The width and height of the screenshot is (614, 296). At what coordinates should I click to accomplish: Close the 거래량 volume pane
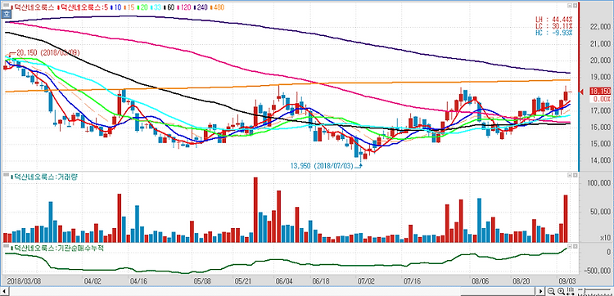(575, 176)
